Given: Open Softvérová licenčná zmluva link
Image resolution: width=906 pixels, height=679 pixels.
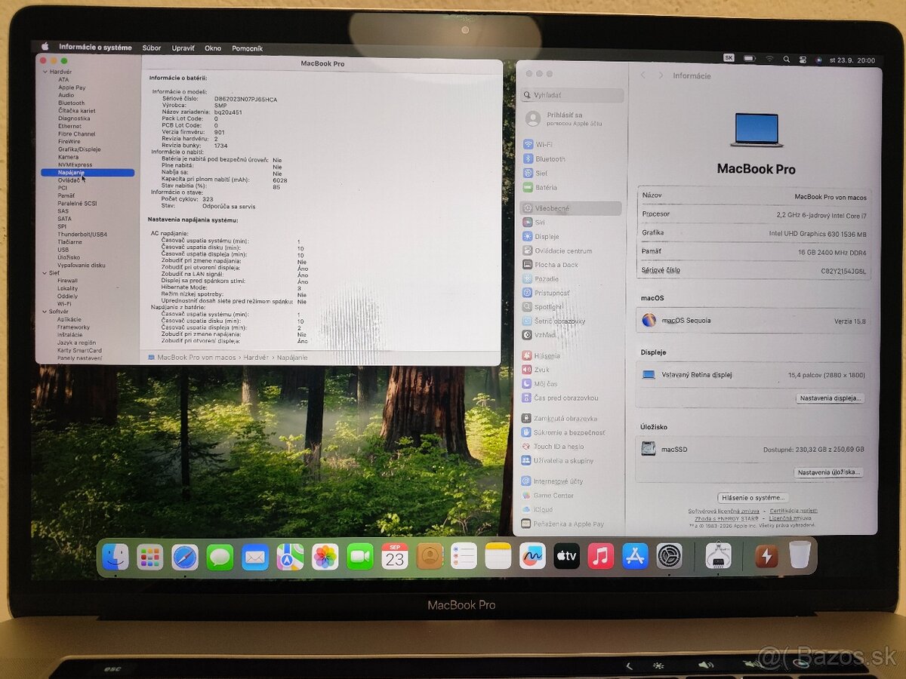Looking at the screenshot, I should pyautogui.click(x=723, y=511).
